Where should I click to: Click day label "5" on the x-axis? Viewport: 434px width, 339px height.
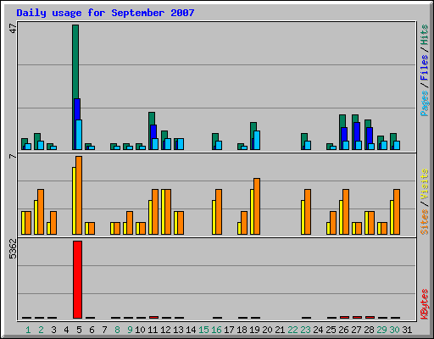[79, 330]
